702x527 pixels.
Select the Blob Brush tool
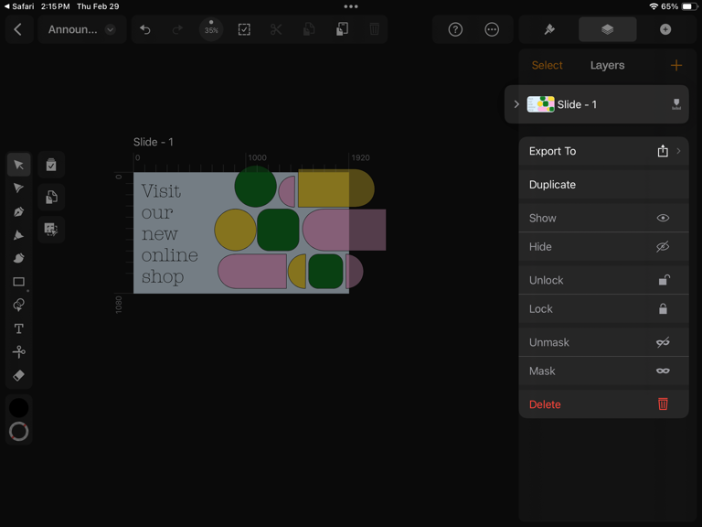(x=19, y=258)
